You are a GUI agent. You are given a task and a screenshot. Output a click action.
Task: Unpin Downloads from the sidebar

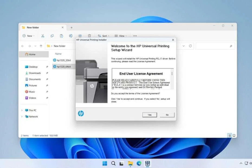47,73
